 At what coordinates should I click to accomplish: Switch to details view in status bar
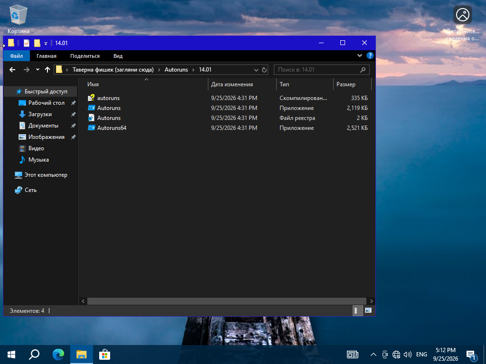(x=357, y=310)
